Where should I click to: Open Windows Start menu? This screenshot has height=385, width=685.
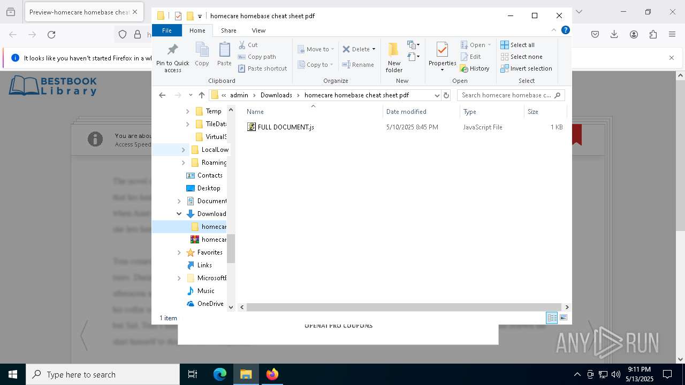pos(13,374)
